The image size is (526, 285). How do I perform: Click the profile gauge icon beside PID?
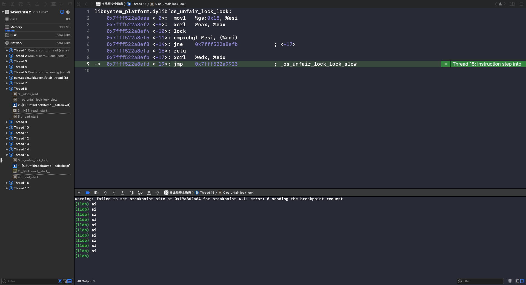pos(62,12)
